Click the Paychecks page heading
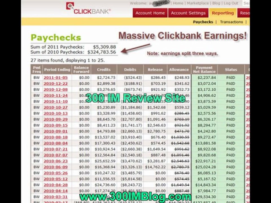 (56, 37)
